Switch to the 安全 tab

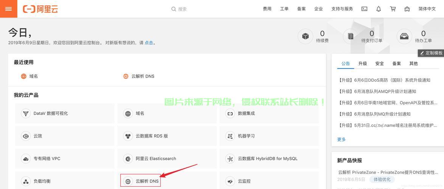(x=380, y=64)
